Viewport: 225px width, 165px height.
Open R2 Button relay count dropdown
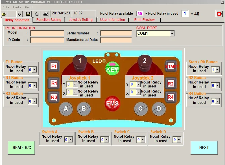pyautogui.click(x=217, y=85)
